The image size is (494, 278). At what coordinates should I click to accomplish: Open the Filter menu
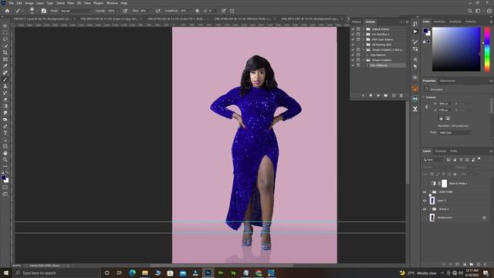(x=70, y=3)
